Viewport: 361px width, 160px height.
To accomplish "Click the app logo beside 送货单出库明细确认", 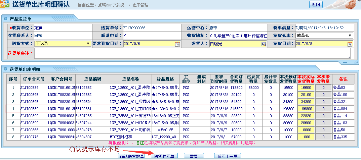I will (5, 5).
